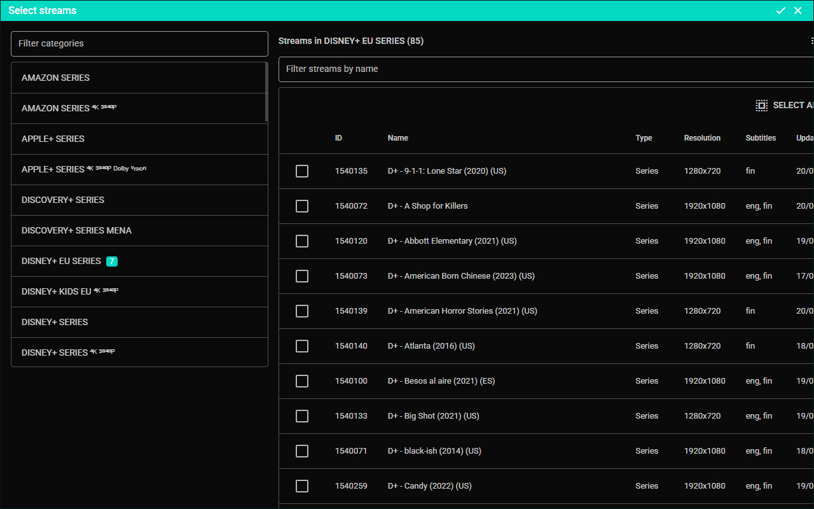Image resolution: width=814 pixels, height=509 pixels.
Task: Select the black-ish (2014) checkbox
Action: click(x=302, y=451)
